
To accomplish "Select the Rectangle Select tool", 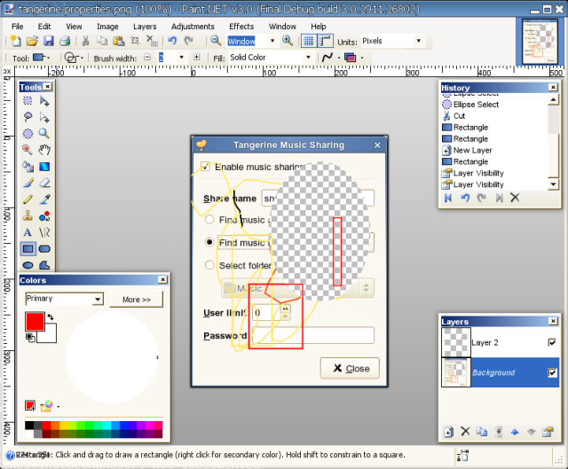I will [28, 100].
